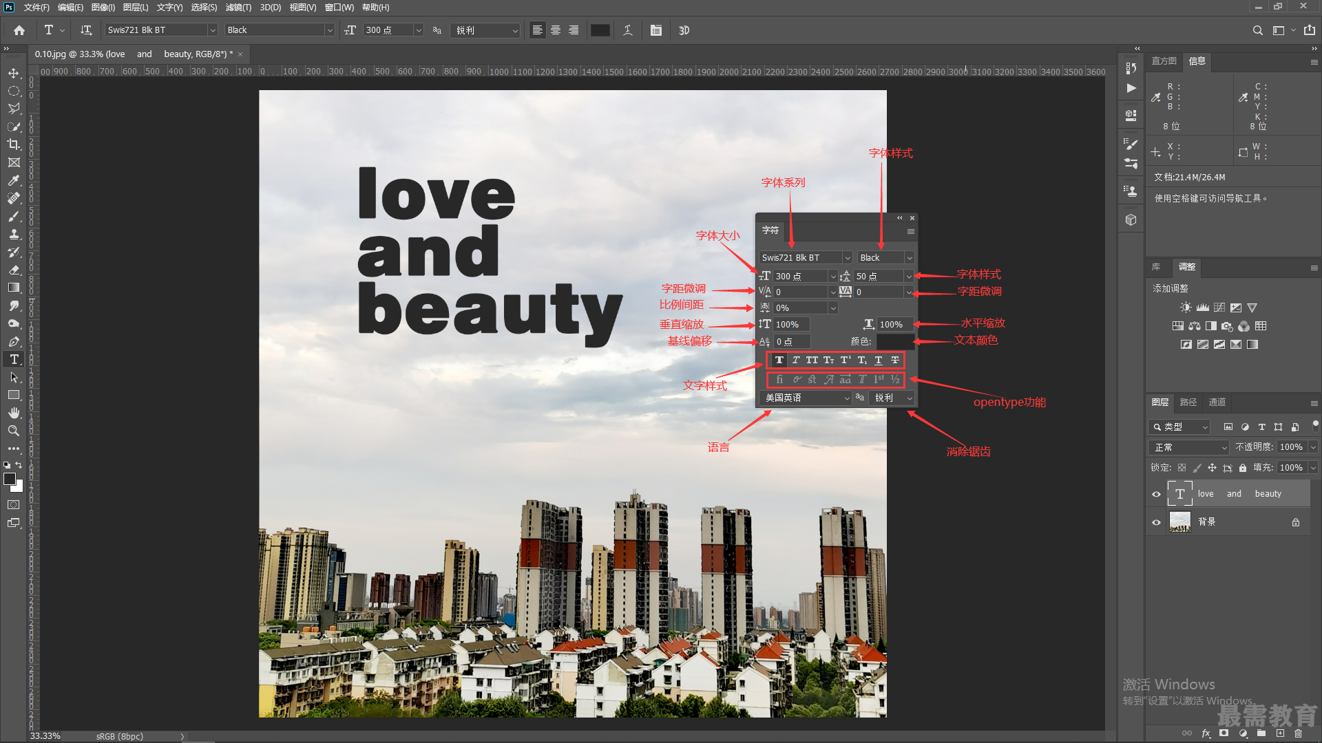Switch to the 直方图 tab
The width and height of the screenshot is (1322, 743).
(x=1164, y=61)
